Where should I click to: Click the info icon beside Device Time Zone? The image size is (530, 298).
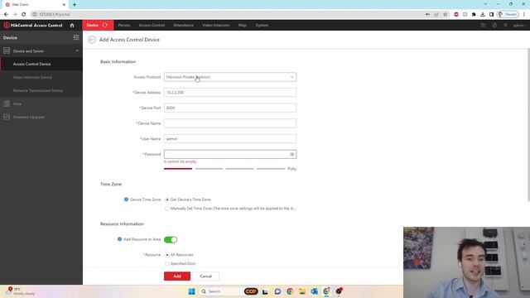click(126, 199)
